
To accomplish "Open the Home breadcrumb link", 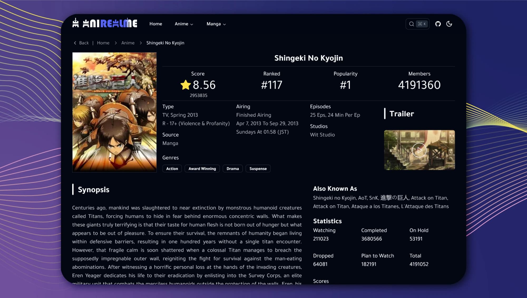I will 103,43.
